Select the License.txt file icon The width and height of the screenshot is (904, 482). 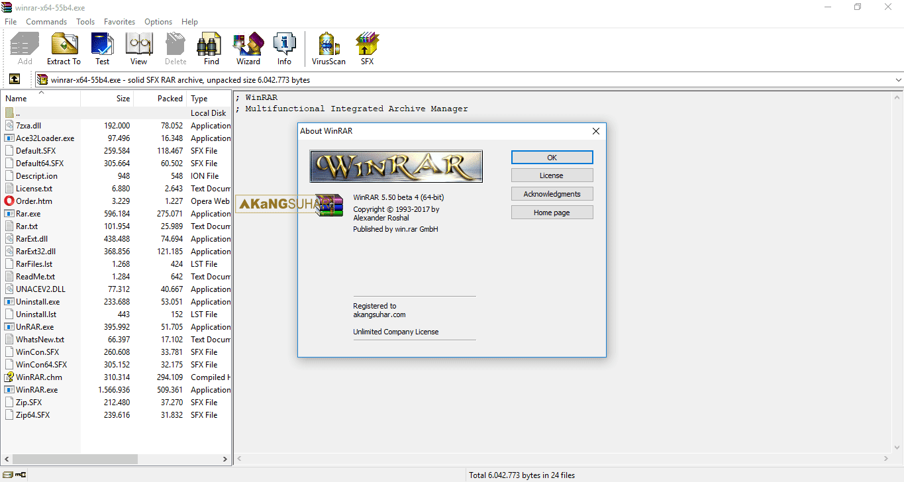click(x=9, y=189)
